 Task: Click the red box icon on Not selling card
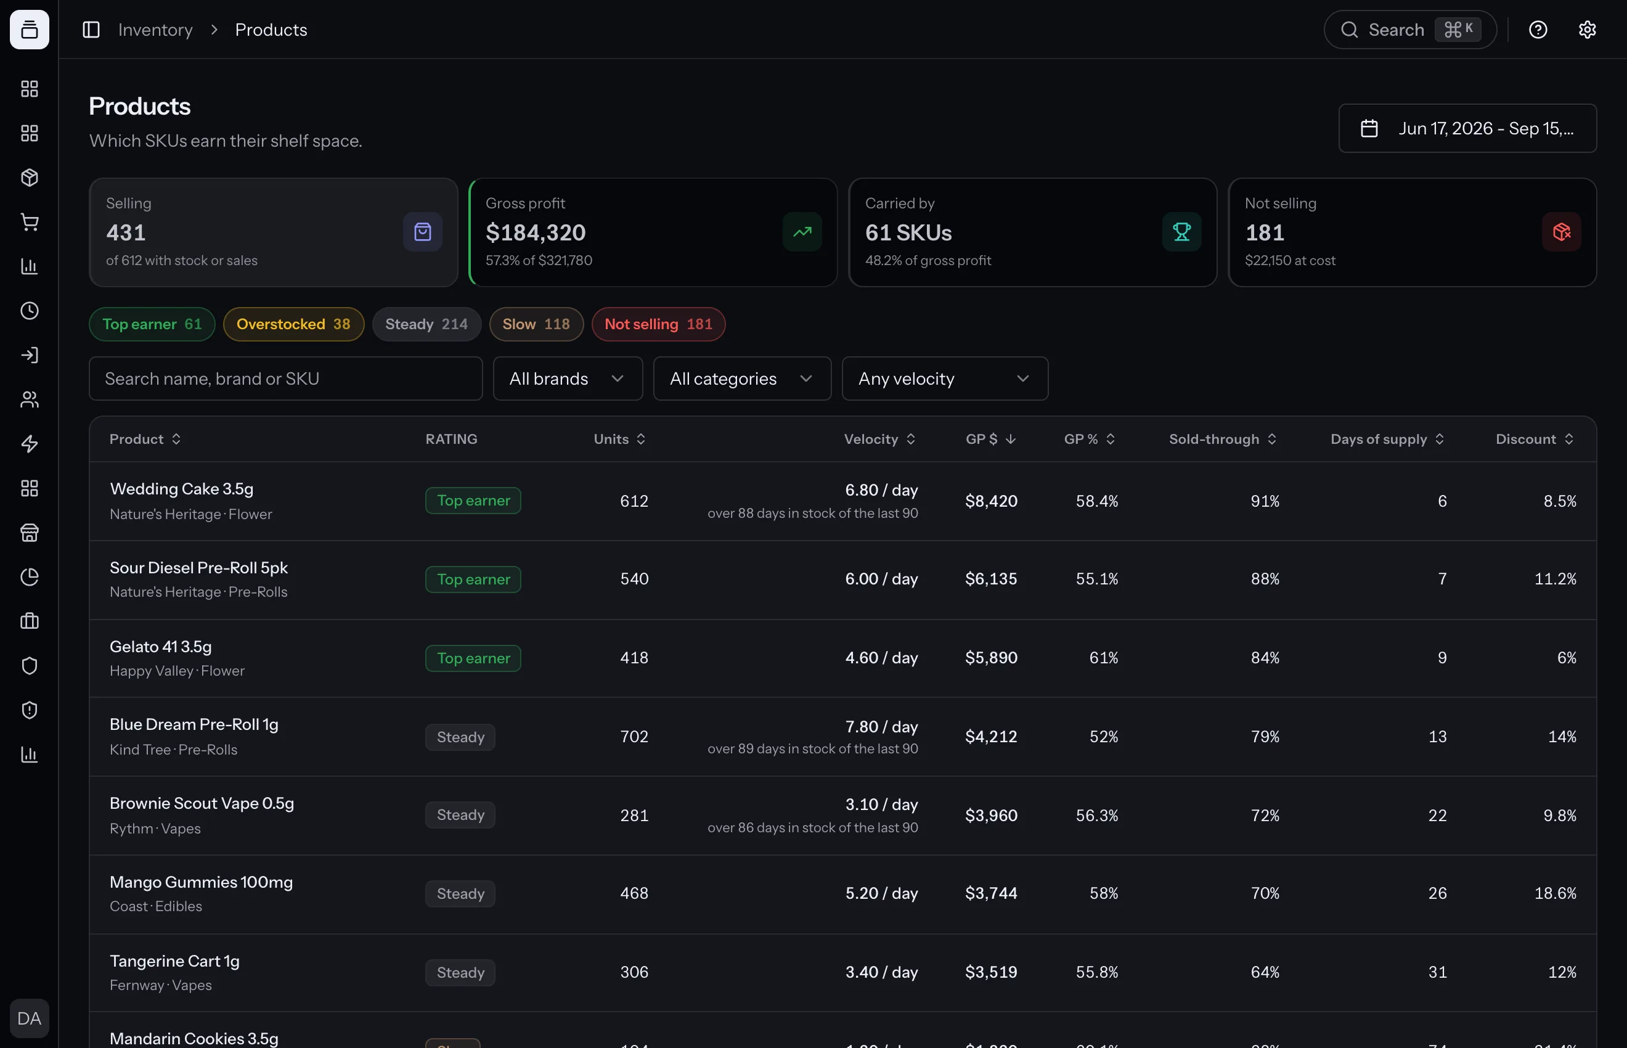[1561, 232]
